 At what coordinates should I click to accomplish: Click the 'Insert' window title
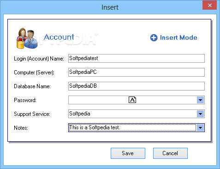(110, 7)
